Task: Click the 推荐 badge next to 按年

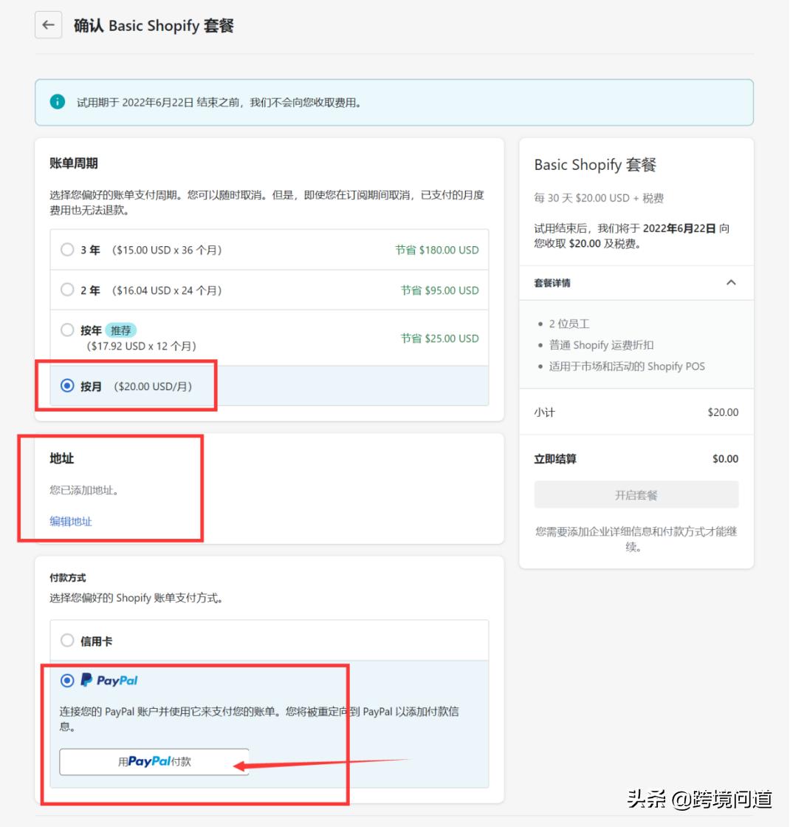Action: (121, 330)
